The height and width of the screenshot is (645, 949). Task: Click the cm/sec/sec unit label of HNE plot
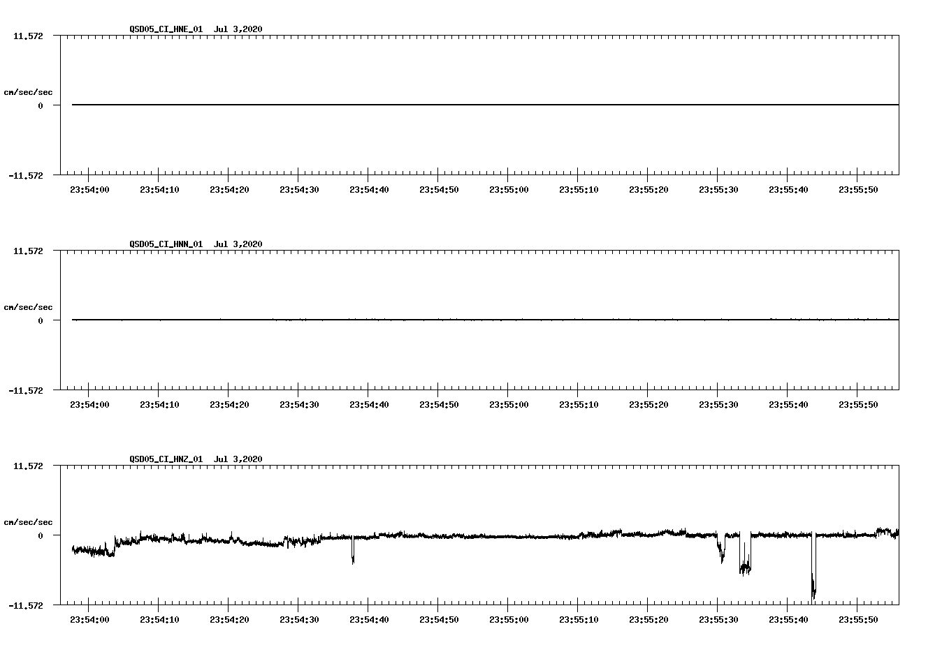pyautogui.click(x=28, y=92)
